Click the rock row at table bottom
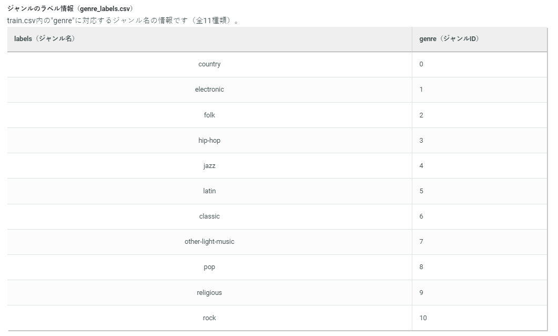 coord(209,318)
